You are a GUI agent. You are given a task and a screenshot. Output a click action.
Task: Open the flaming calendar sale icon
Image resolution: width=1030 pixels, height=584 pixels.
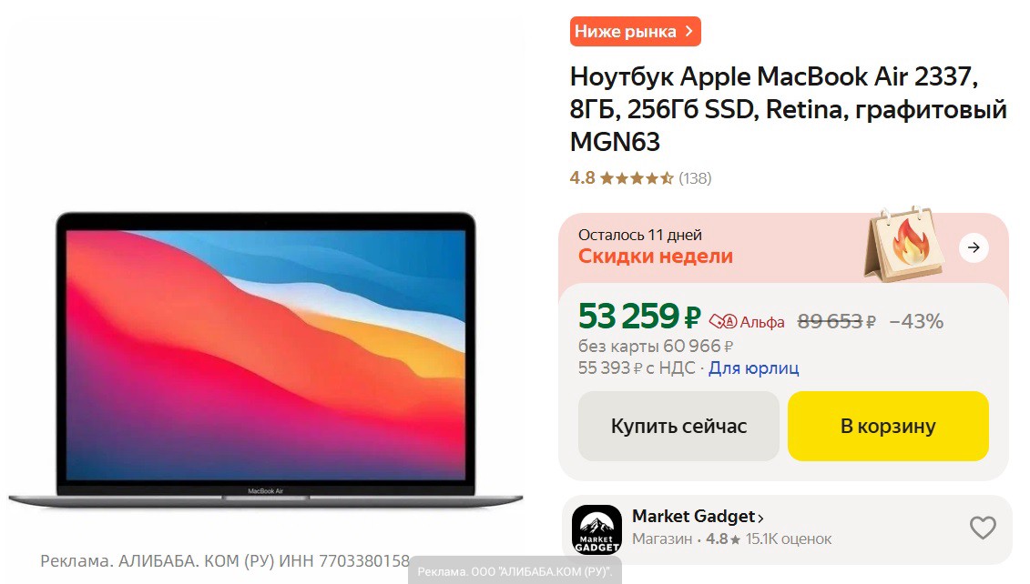click(x=905, y=245)
